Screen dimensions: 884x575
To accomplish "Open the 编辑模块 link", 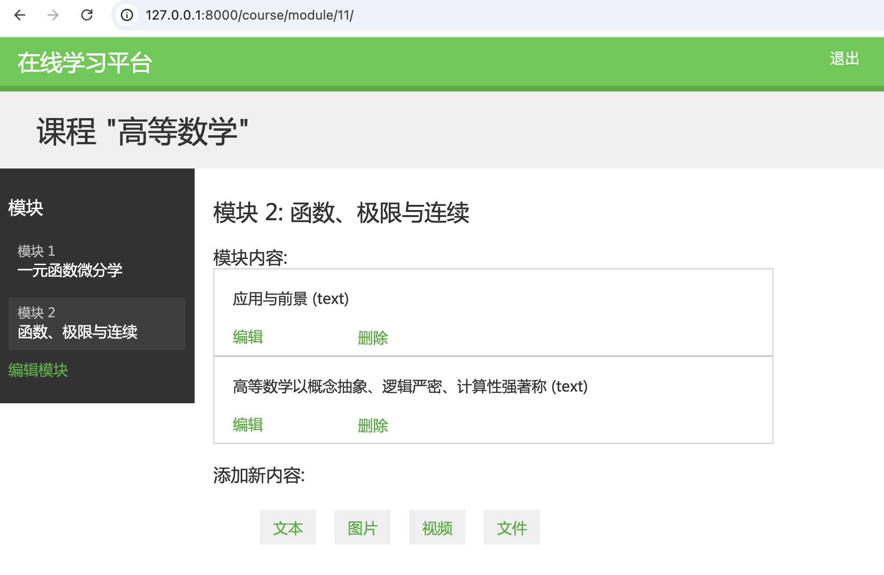I will point(38,370).
